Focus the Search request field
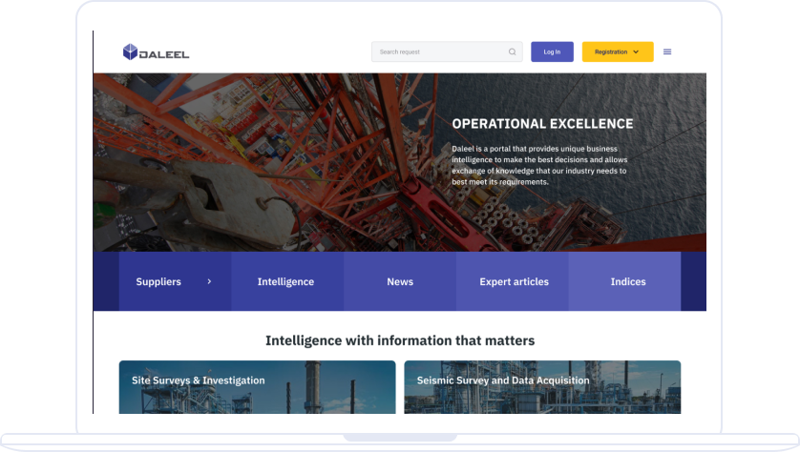Viewport: 800px width, 452px height. click(x=447, y=52)
